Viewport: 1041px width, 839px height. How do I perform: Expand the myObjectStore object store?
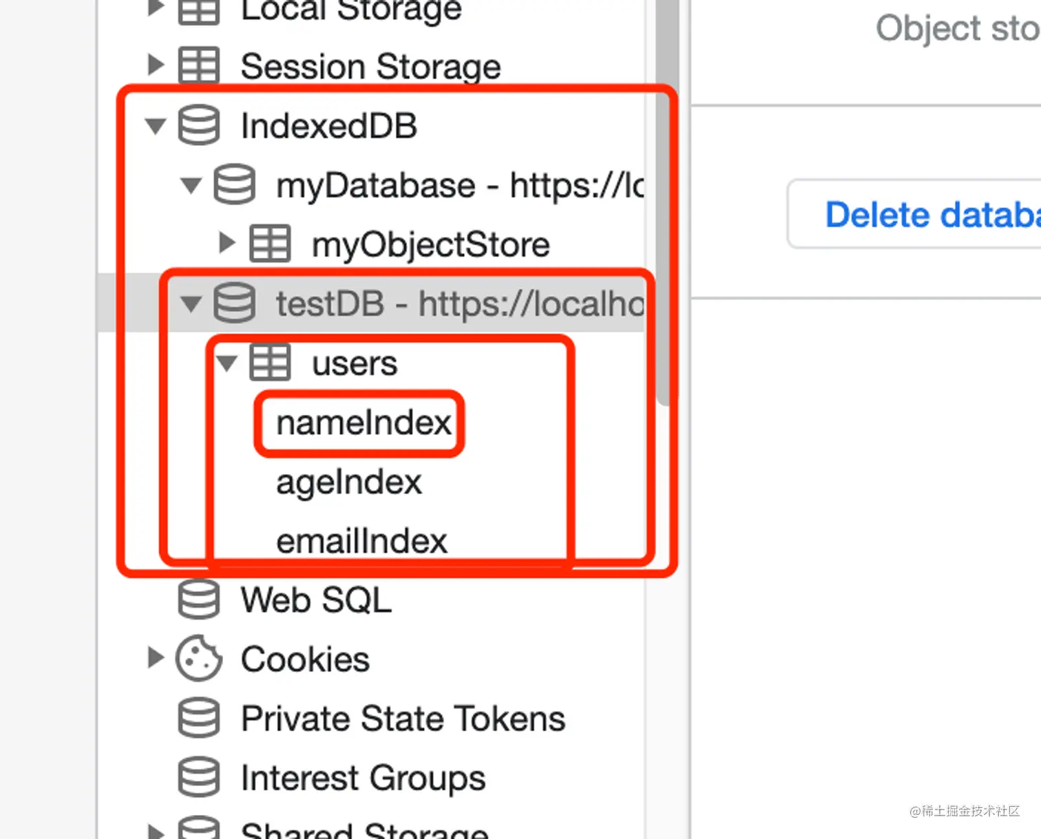coord(227,243)
